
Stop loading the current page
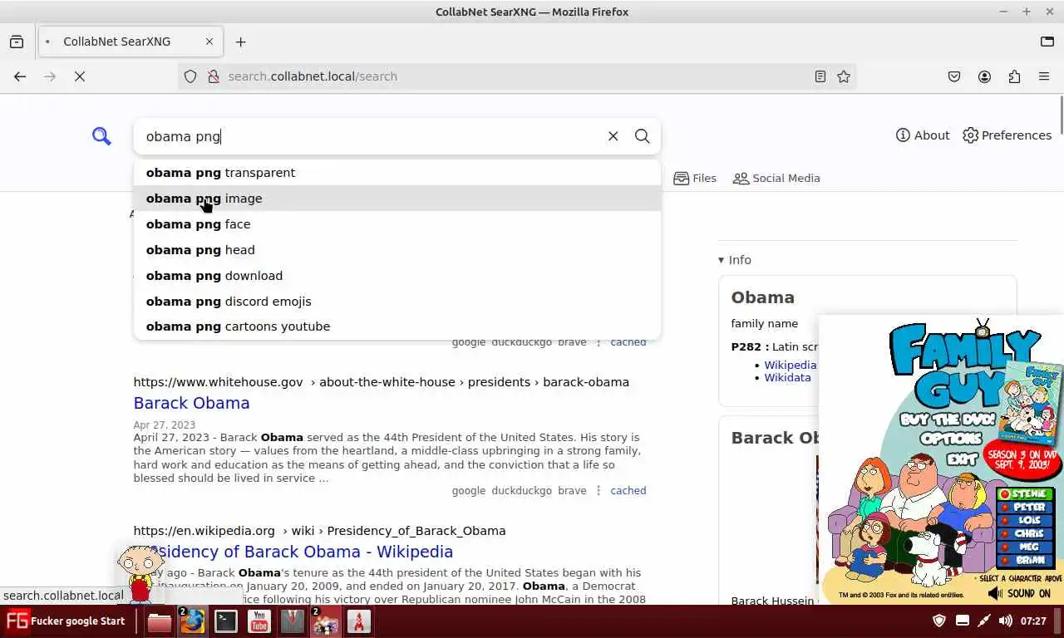pos(80,76)
